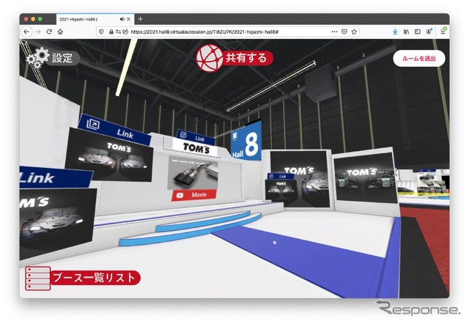
Task: Click the 共有する globe share button
Action: pos(234,58)
